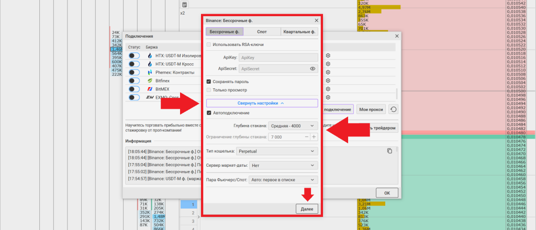Click price level 0,010480 in order book
The height and width of the screenshot is (230, 536).
pos(516,133)
